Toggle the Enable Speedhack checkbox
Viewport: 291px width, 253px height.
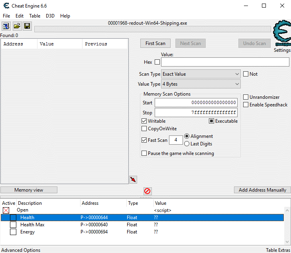point(246,105)
